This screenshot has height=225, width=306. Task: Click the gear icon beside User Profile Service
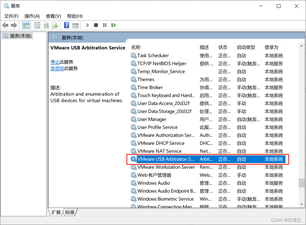[133, 127]
